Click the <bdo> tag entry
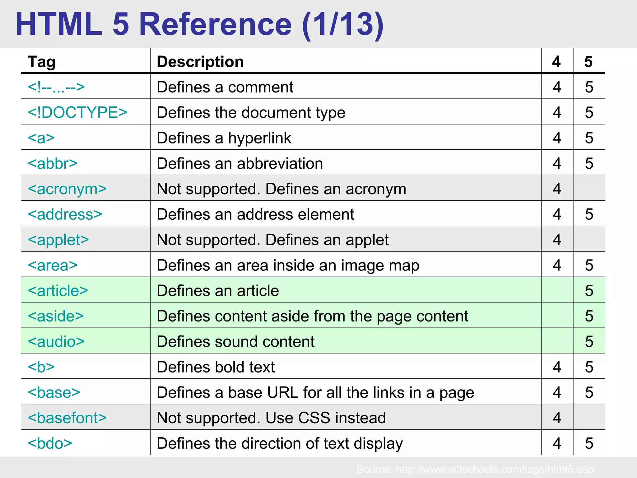Image resolution: width=637 pixels, height=478 pixels. pyautogui.click(x=50, y=443)
